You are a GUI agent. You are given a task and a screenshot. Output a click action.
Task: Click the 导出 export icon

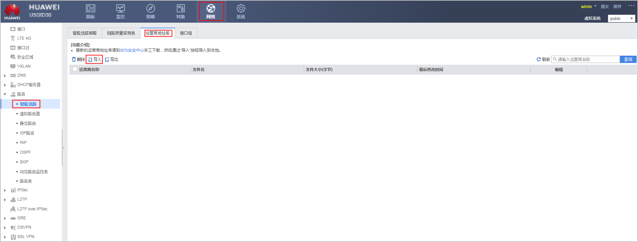pyautogui.click(x=107, y=59)
